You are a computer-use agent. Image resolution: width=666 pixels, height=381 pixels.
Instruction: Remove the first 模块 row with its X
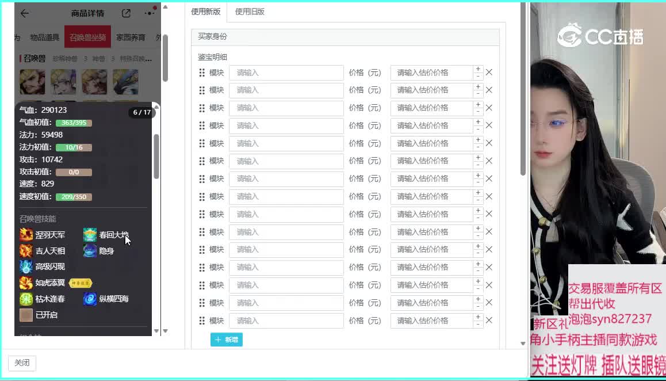(489, 73)
